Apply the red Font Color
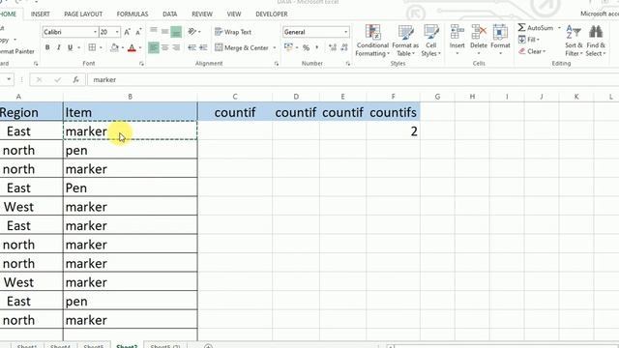 (132, 47)
